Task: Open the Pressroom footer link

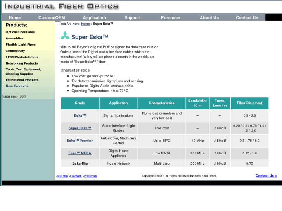Action: coord(90,176)
